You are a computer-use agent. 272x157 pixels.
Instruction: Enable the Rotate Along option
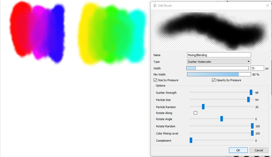(x=195, y=113)
